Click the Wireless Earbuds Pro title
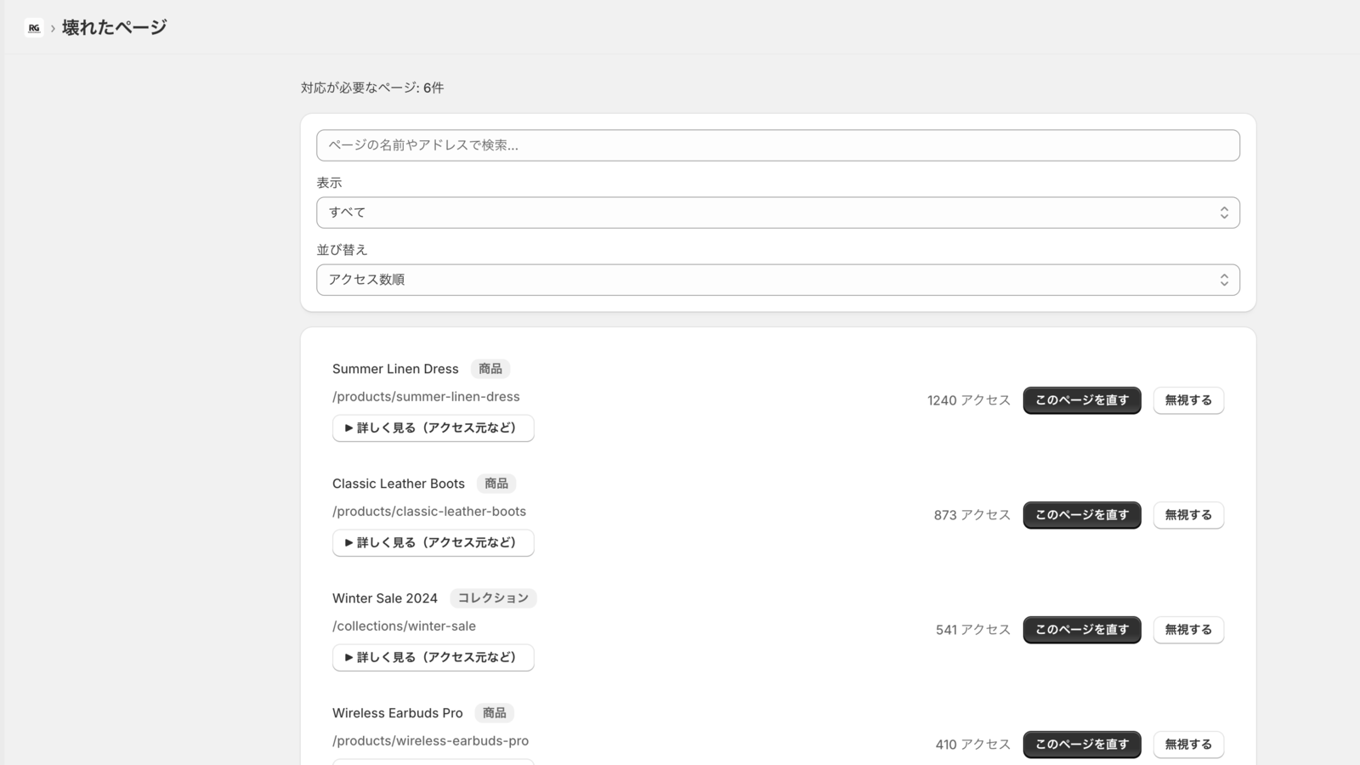Image resolution: width=1360 pixels, height=765 pixels. coord(398,713)
